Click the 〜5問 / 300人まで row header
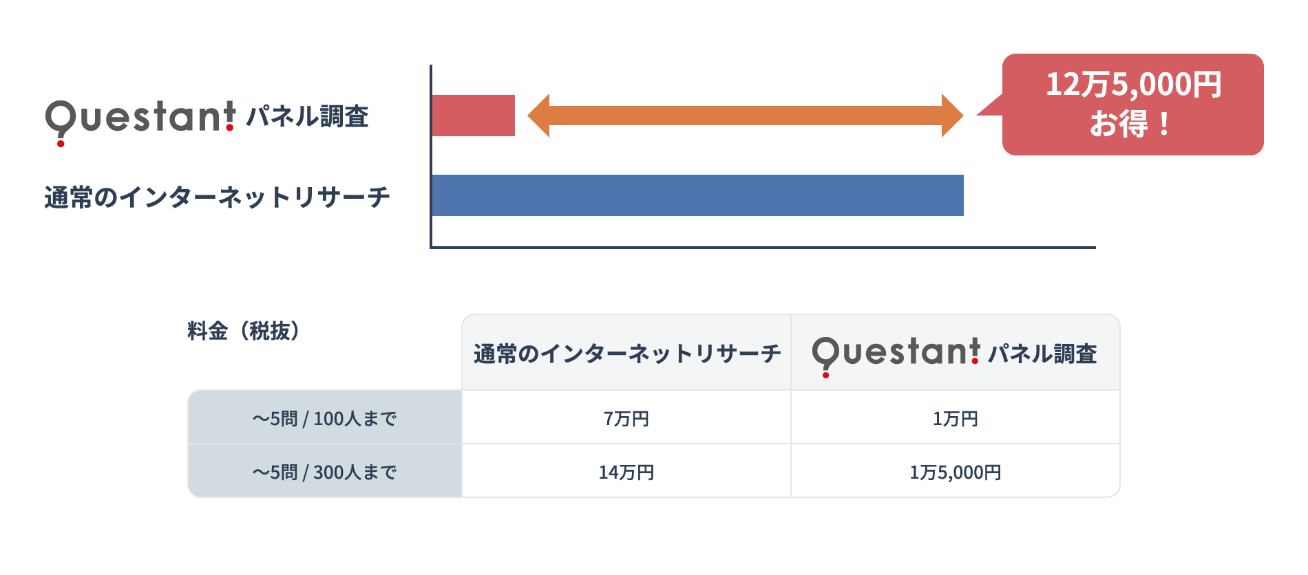The width and height of the screenshot is (1308, 575). click(x=325, y=472)
